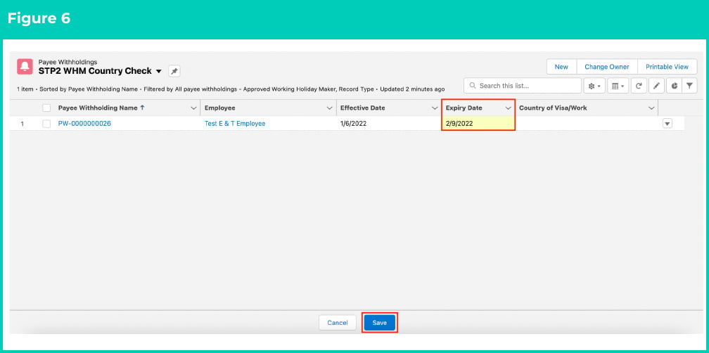This screenshot has width=709, height=353.
Task: Open the Printable View
Action: coord(667,66)
